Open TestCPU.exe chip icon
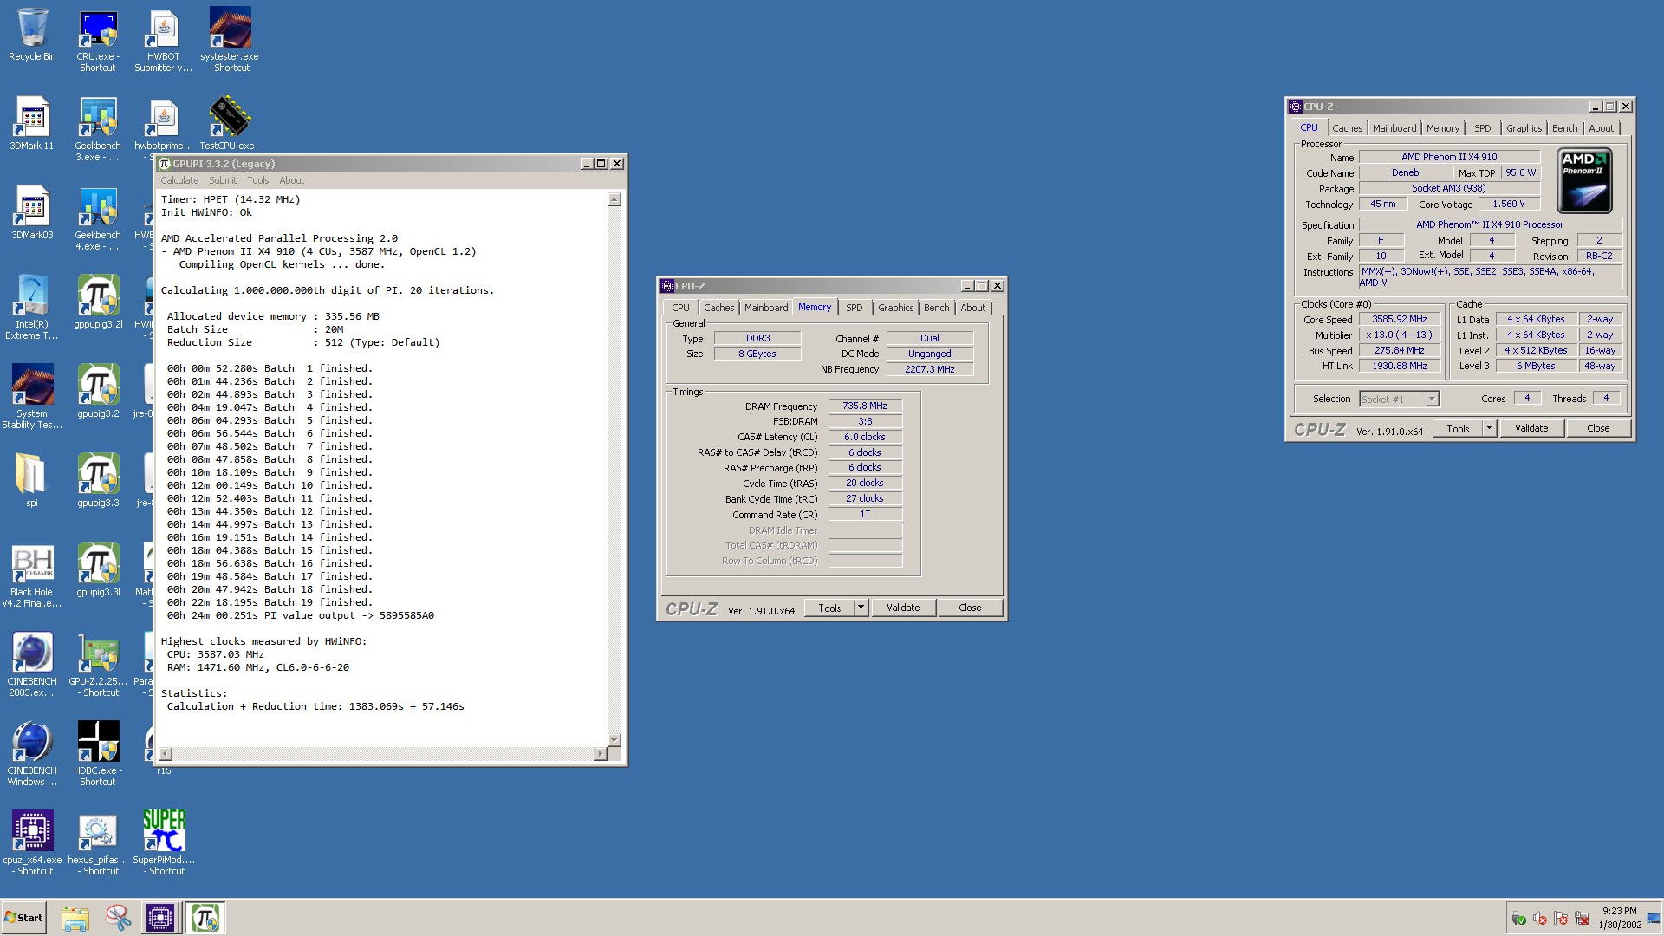This screenshot has width=1664, height=936. [x=230, y=123]
